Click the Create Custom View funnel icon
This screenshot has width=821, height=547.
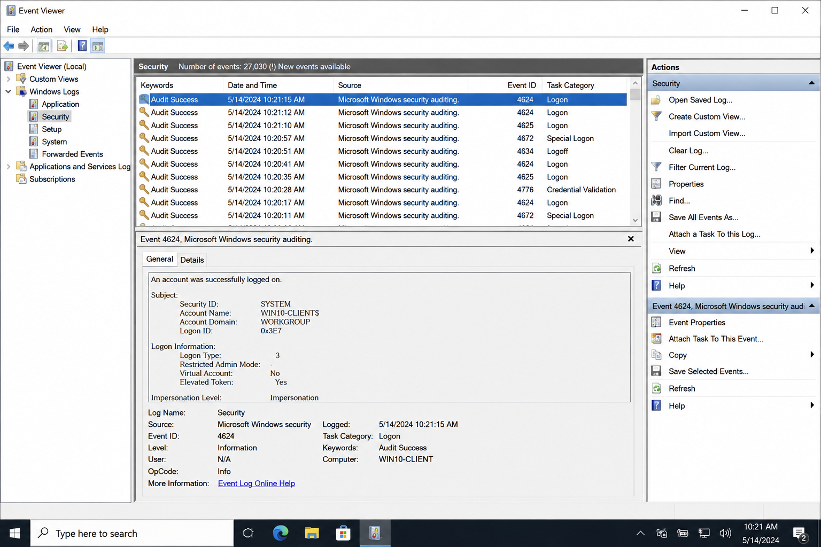656,116
